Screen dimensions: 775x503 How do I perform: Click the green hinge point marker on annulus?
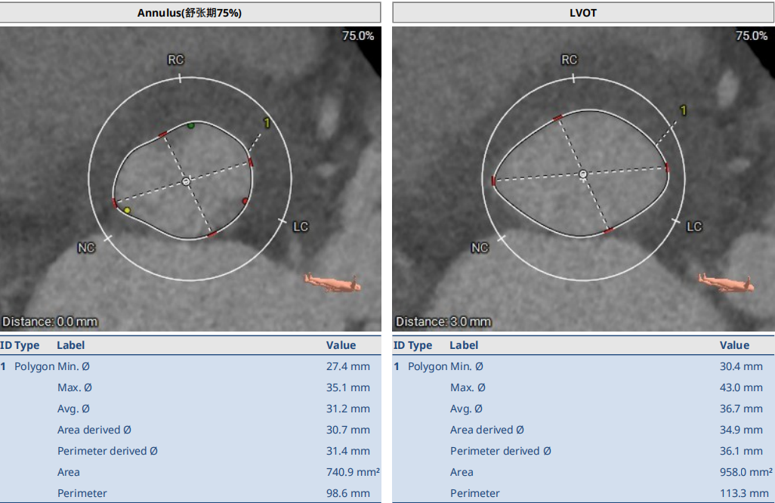tap(191, 125)
